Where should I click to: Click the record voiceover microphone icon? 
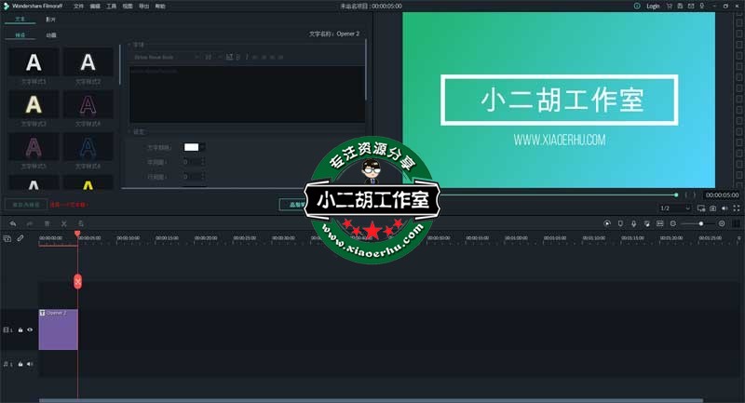click(x=633, y=223)
